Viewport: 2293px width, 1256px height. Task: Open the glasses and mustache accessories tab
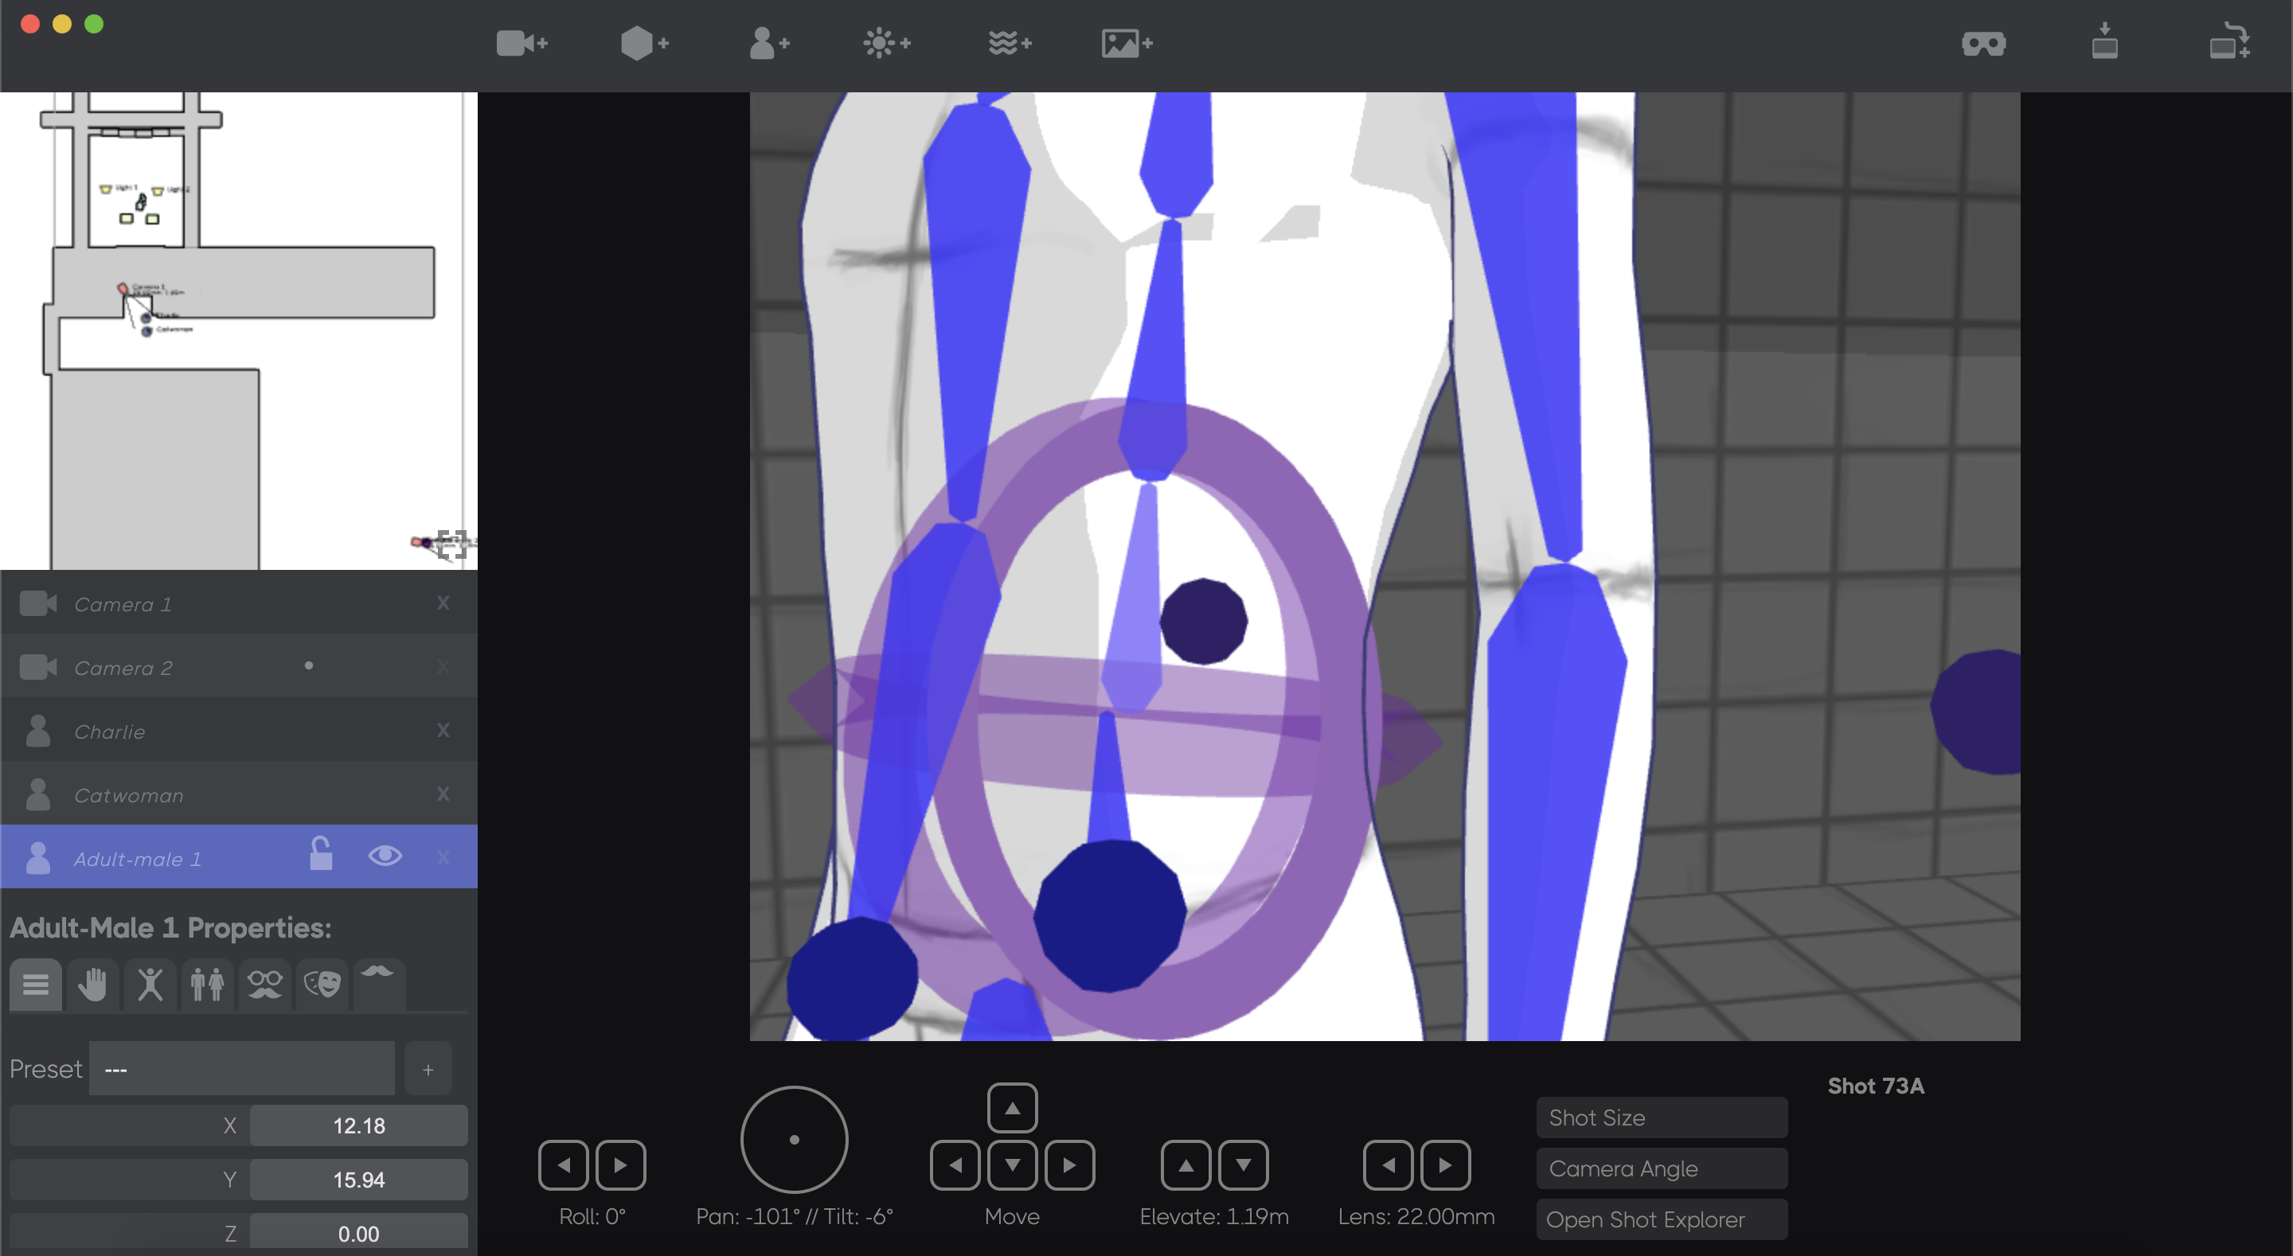coord(264,985)
